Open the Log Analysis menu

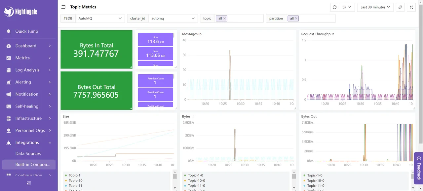pos(28,70)
